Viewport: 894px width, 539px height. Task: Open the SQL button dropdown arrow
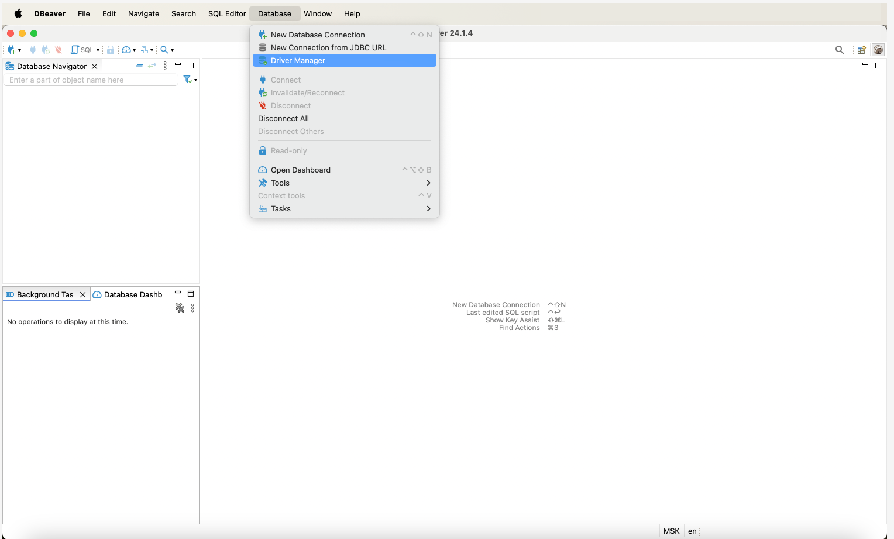(x=98, y=50)
